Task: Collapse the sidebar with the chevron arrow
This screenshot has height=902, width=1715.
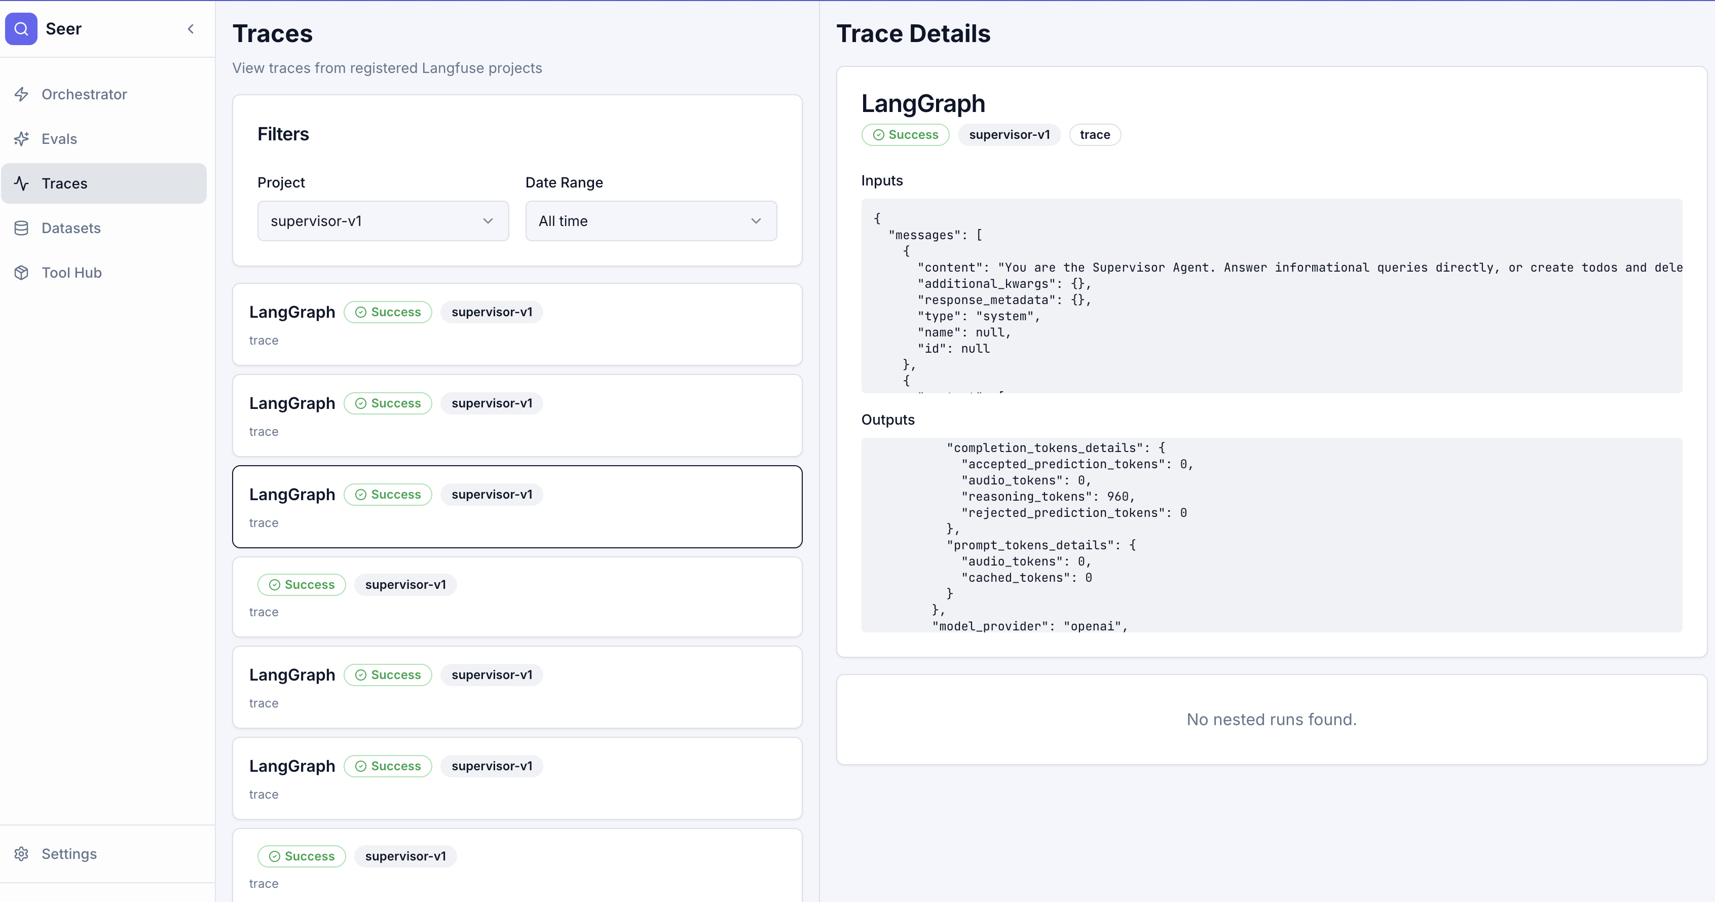Action: tap(191, 28)
